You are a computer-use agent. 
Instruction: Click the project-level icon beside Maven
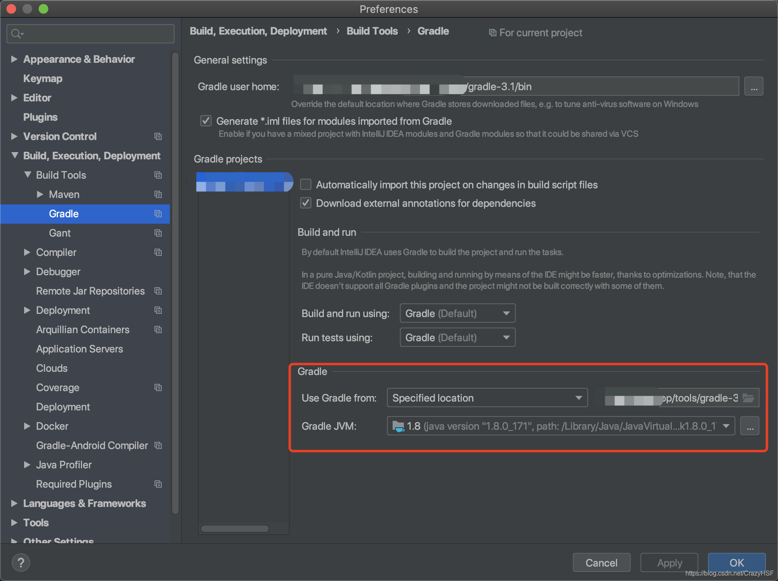[158, 194]
